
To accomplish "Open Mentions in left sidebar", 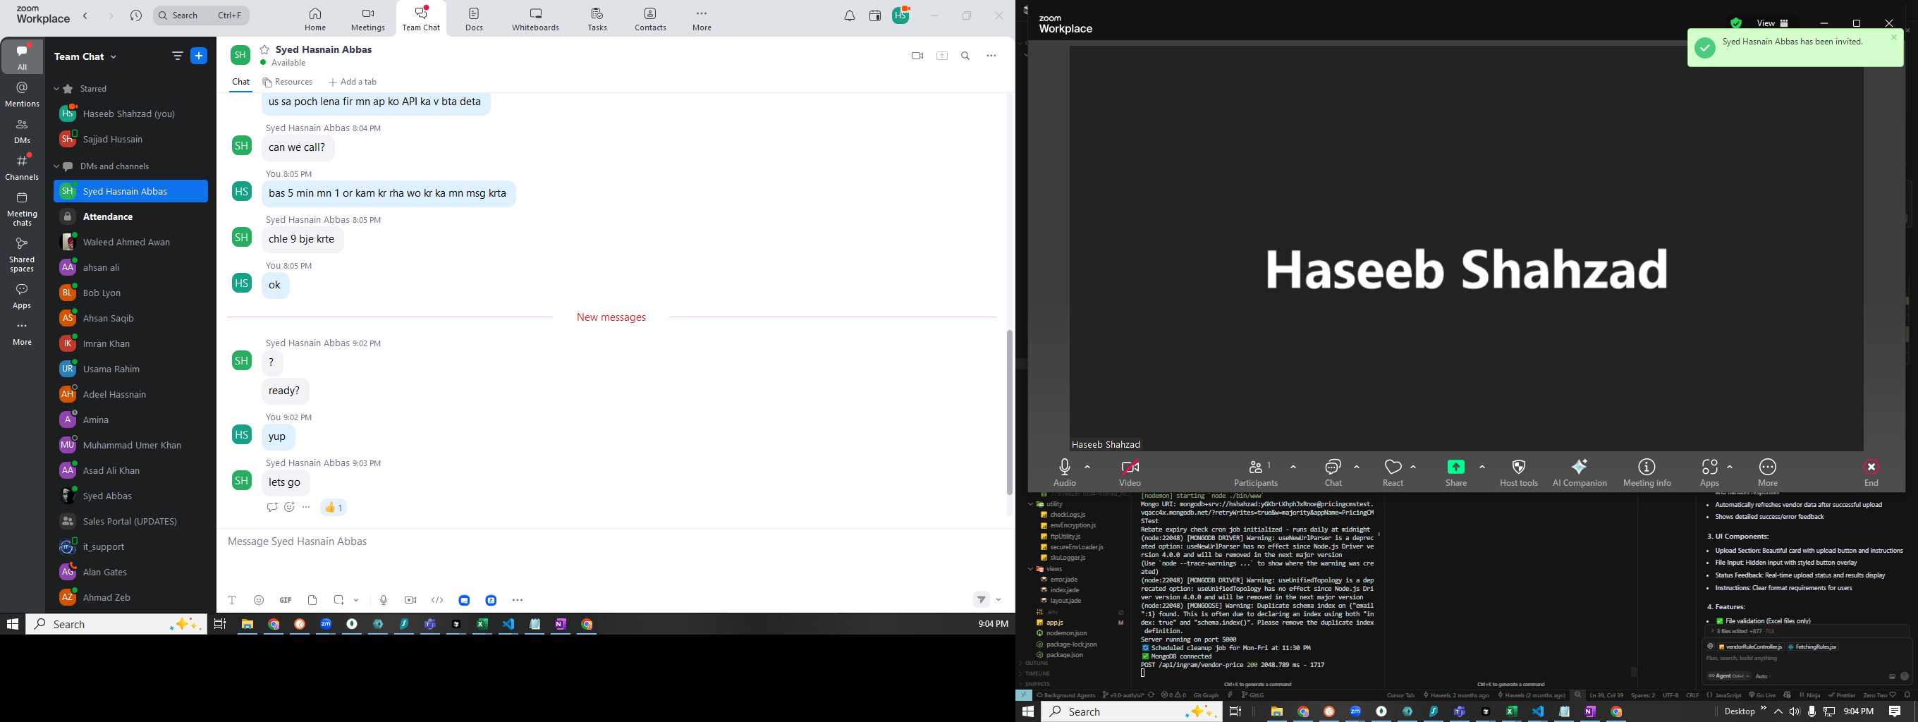I will point(23,94).
